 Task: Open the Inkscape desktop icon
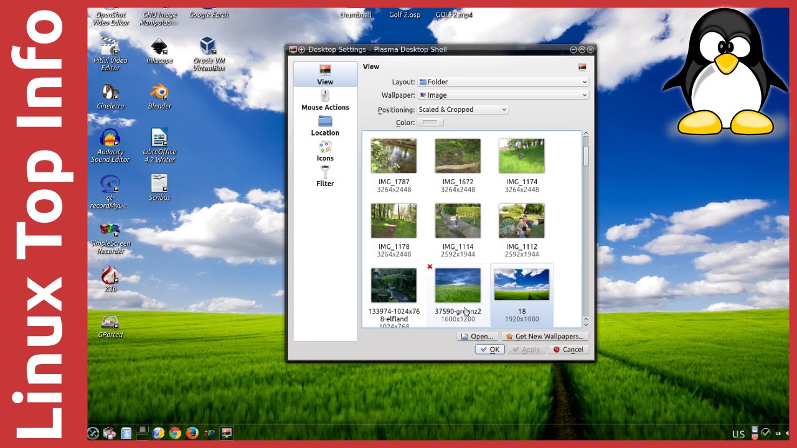point(159,51)
